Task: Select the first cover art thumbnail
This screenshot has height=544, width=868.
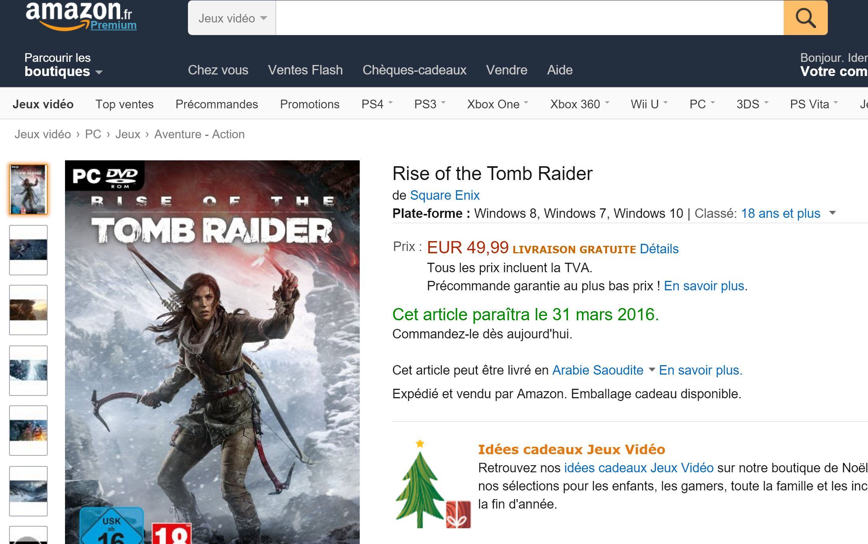Action: [28, 189]
